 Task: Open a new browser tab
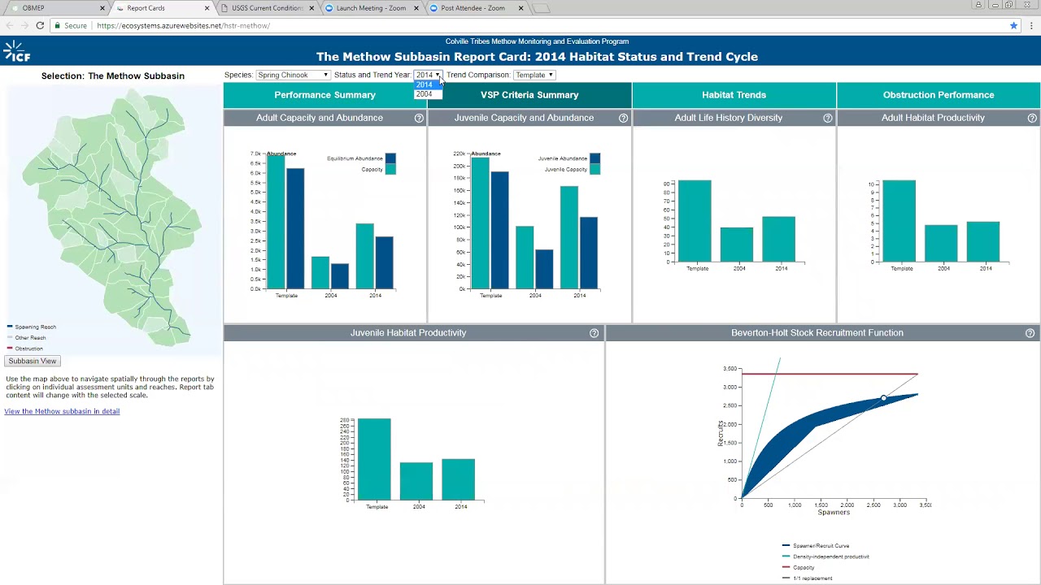pyautogui.click(x=542, y=9)
